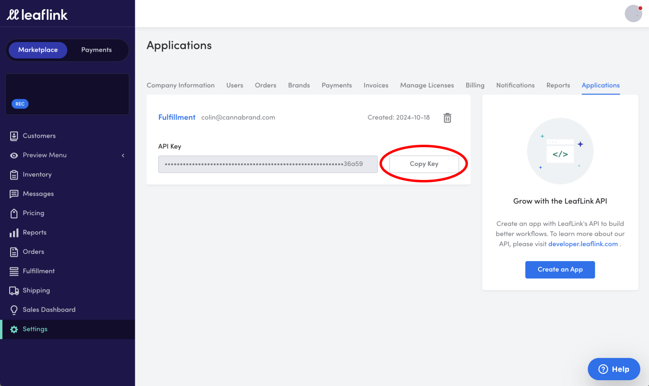The width and height of the screenshot is (649, 386).
Task: Open the Notifications tab
Action: (515, 85)
